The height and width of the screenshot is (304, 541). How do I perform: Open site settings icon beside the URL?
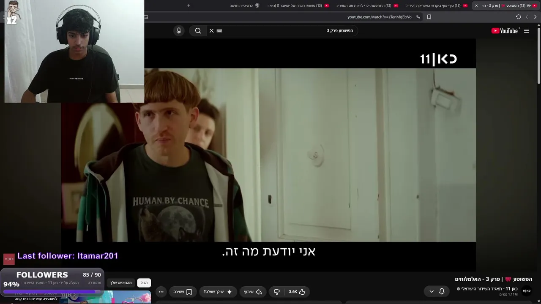[x=418, y=17]
